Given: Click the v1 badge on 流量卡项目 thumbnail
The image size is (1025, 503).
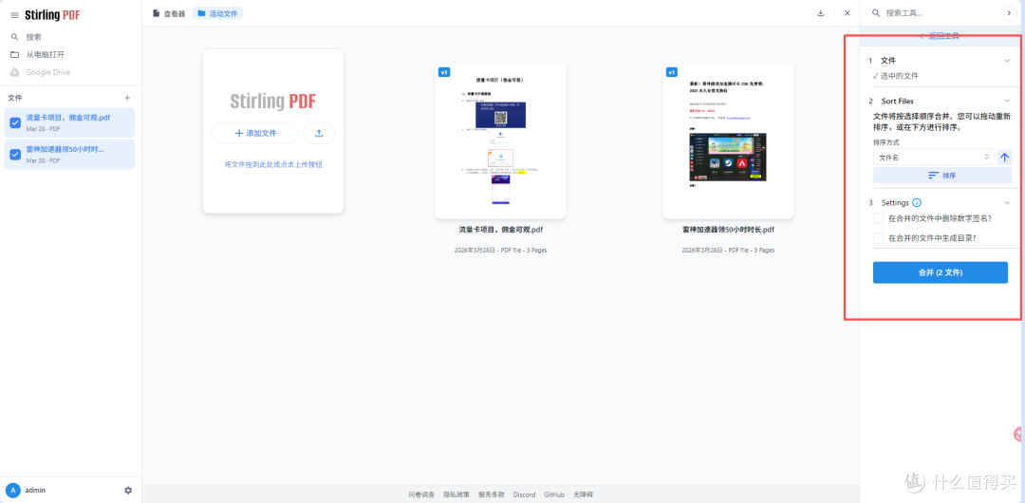Looking at the screenshot, I should tap(444, 72).
